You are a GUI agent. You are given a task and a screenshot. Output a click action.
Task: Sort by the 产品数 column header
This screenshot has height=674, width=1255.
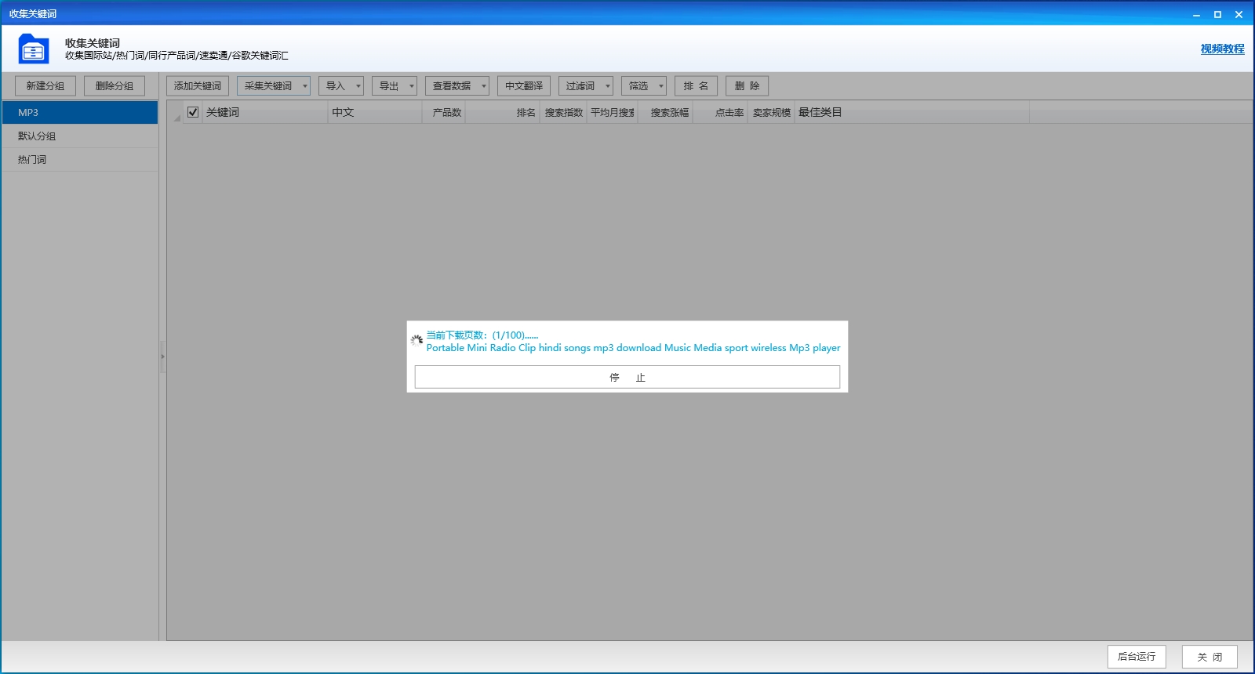point(443,112)
